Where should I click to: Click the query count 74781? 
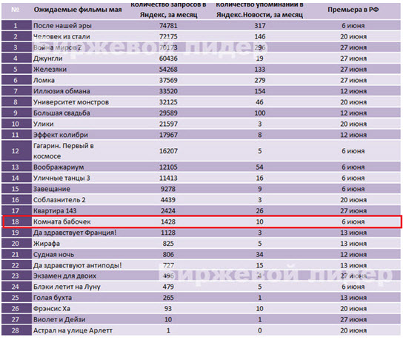[x=168, y=26]
